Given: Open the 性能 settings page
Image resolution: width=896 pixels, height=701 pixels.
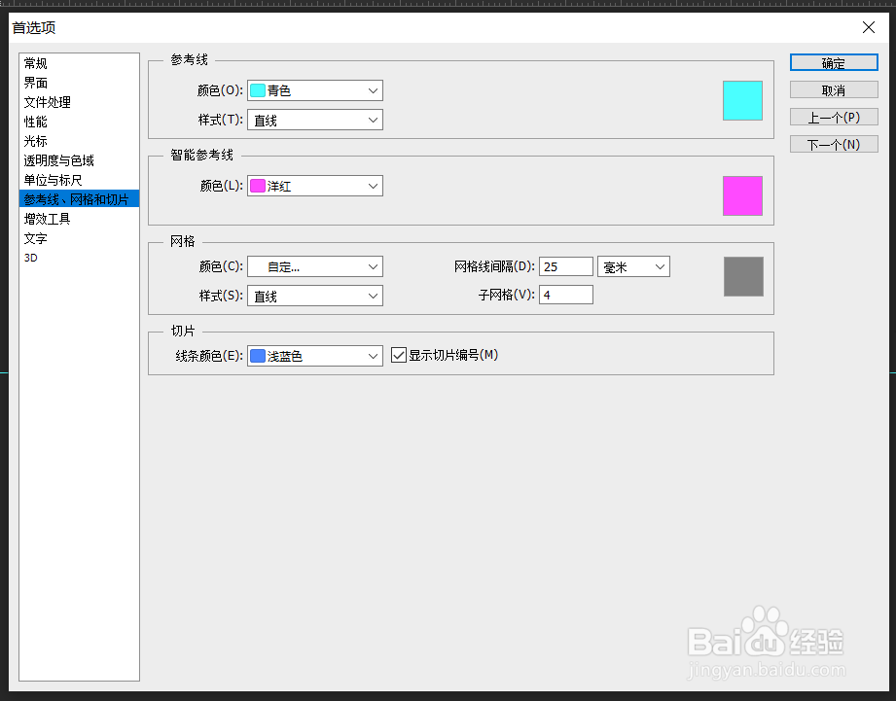Looking at the screenshot, I should pos(79,122).
